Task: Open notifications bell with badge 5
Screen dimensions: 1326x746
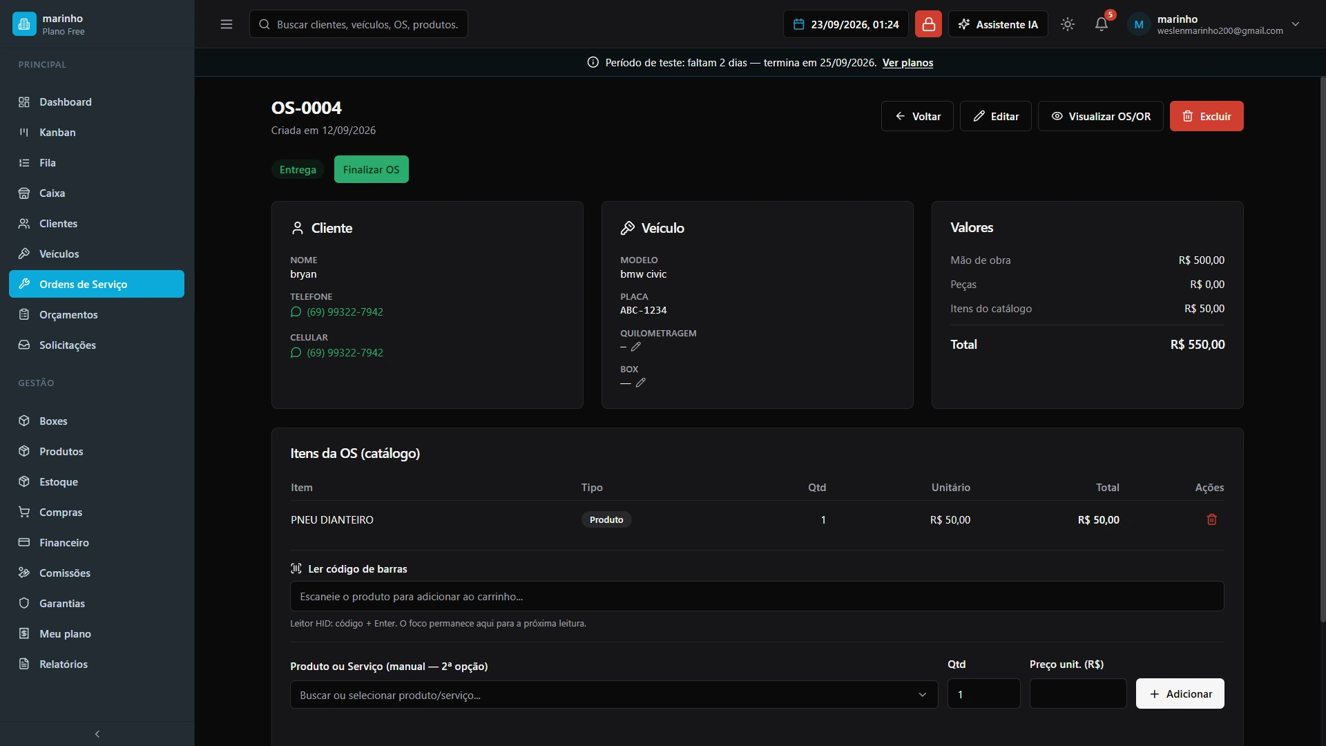Action: coord(1102,24)
